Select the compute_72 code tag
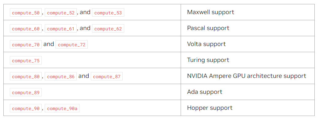Viewport: 319px width, 119px height. coord(71,44)
